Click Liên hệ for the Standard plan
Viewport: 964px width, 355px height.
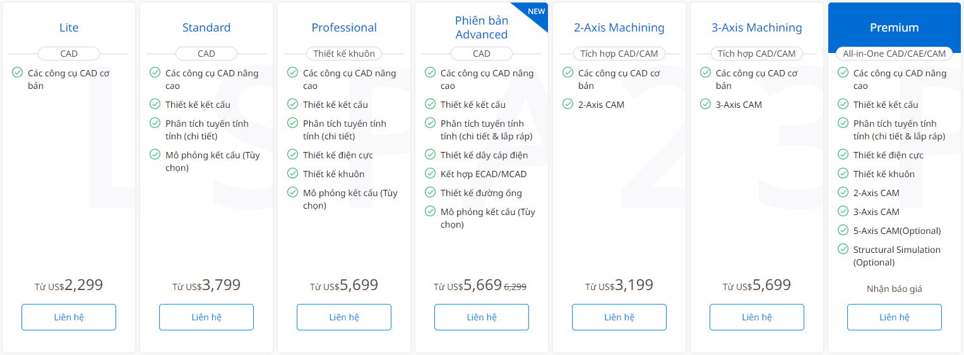[x=206, y=317]
